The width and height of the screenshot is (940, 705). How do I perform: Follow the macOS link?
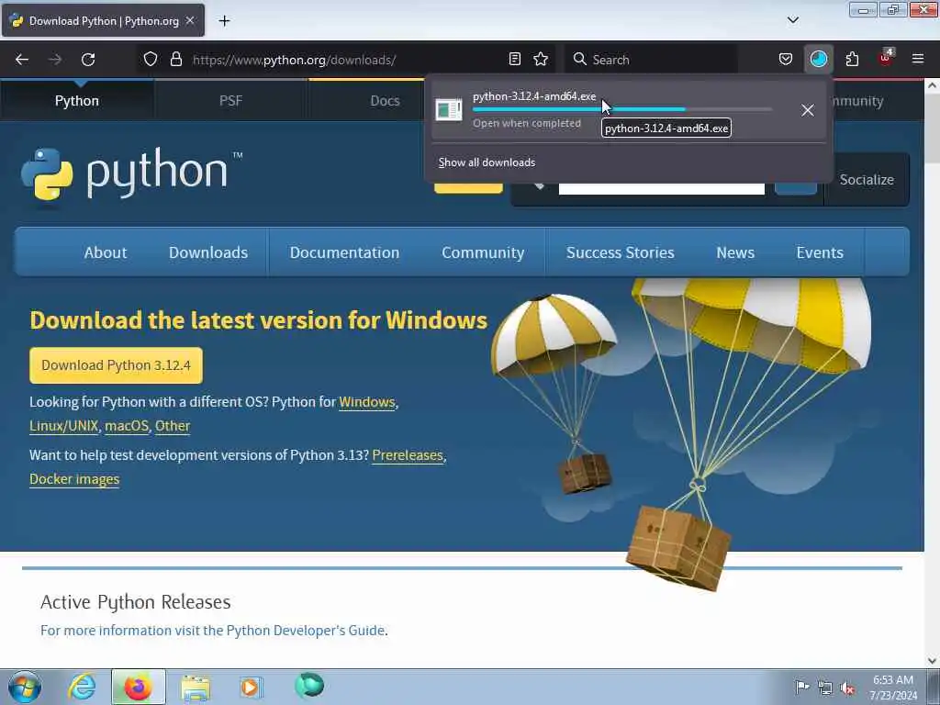[x=127, y=426]
